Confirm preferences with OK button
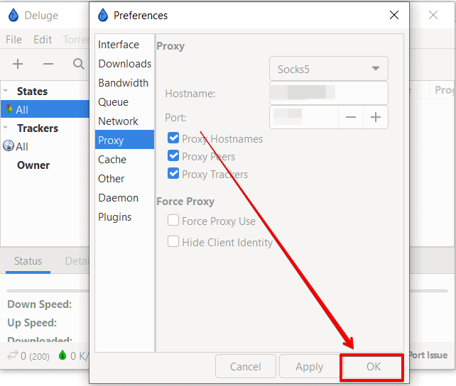This screenshot has height=386, width=456. 374,366
